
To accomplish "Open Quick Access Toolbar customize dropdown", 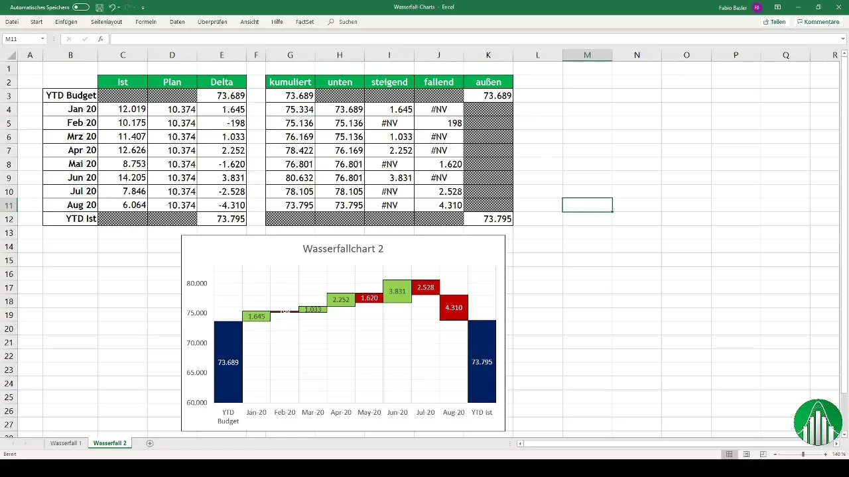I will tap(143, 7).
